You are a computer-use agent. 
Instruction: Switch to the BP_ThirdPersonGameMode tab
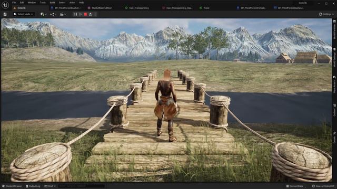[289, 8]
